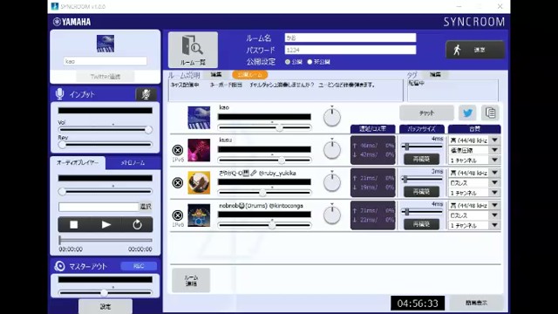Open the room list (ルーム一覧)

[193, 50]
